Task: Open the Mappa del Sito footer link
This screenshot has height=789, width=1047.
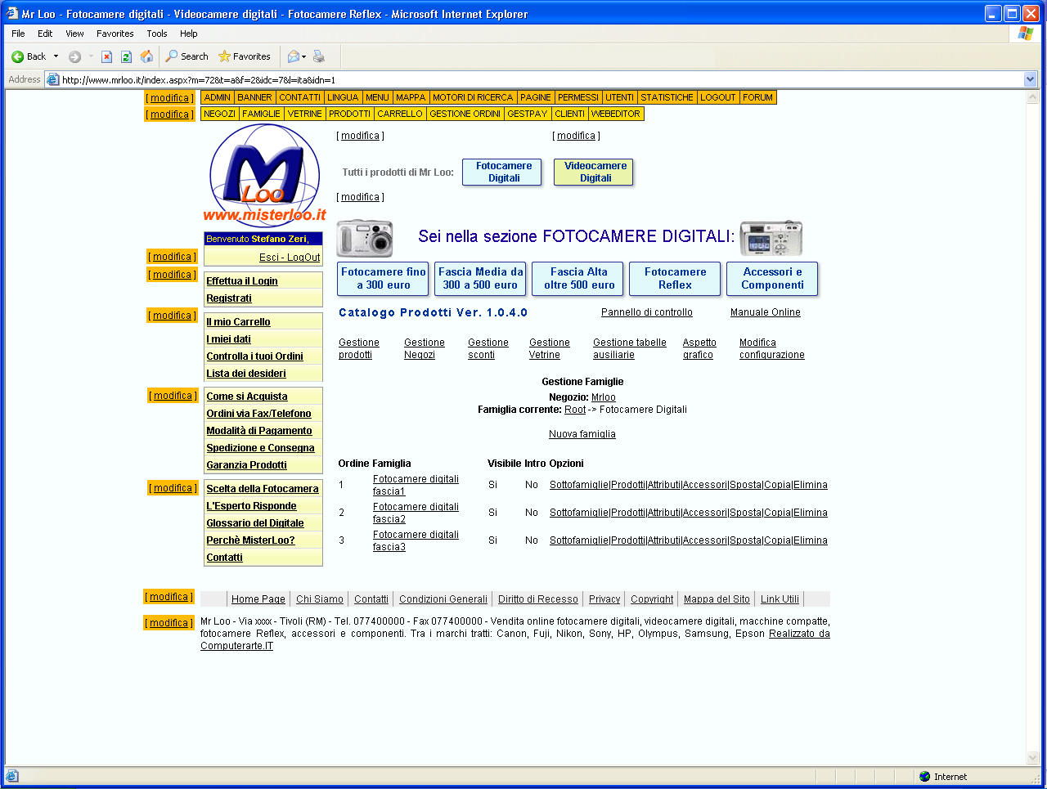Action: (x=717, y=599)
